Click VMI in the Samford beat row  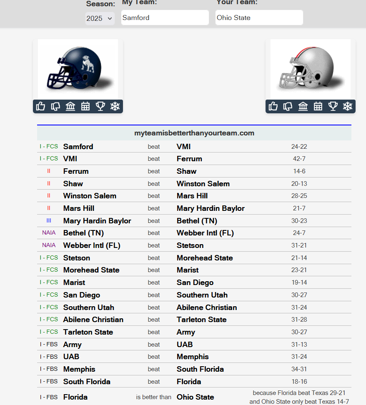point(183,146)
